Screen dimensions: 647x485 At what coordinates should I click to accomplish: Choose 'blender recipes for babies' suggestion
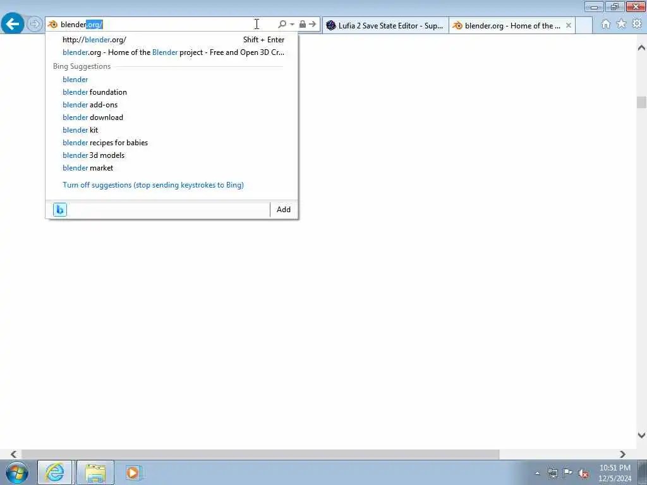[x=172, y=143]
